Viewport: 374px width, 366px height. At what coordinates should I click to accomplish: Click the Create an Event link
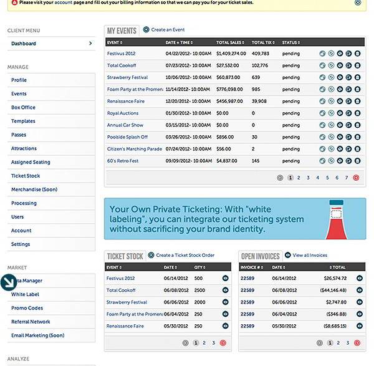168,30
